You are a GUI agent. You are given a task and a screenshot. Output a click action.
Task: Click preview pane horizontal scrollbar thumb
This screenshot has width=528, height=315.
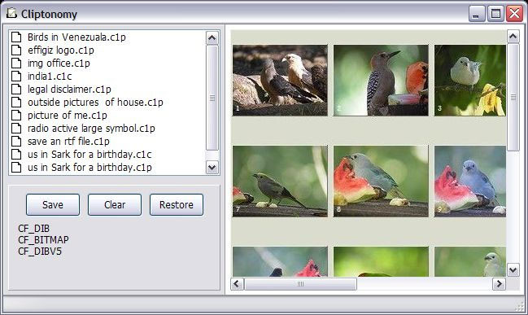tap(300, 284)
